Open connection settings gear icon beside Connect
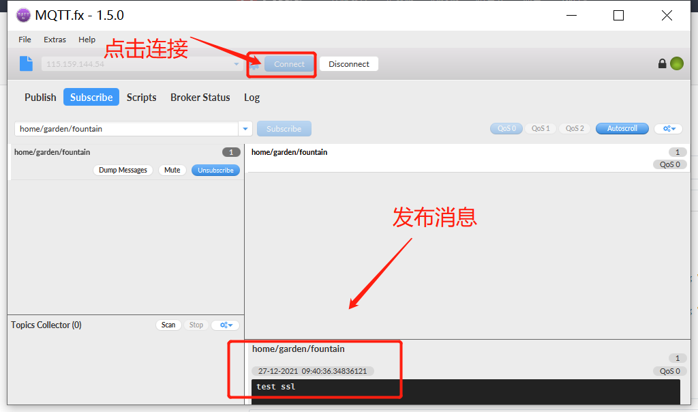The width and height of the screenshot is (698, 412). [255, 65]
